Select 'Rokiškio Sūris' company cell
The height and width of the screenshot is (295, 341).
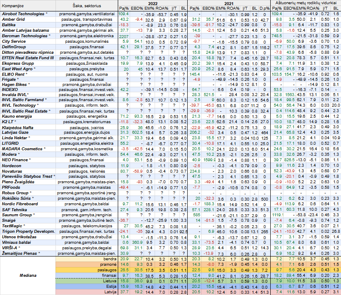[x=28, y=199]
